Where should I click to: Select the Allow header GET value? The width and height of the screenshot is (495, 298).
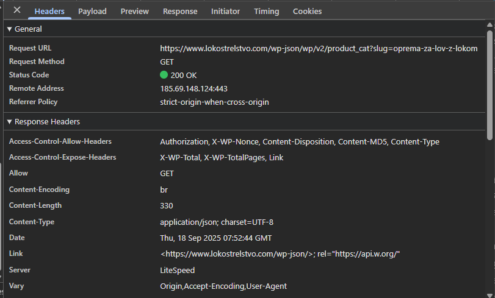coord(167,174)
